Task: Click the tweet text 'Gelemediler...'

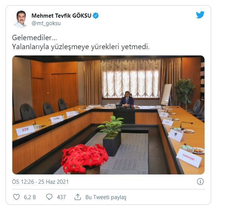Action: (x=34, y=38)
